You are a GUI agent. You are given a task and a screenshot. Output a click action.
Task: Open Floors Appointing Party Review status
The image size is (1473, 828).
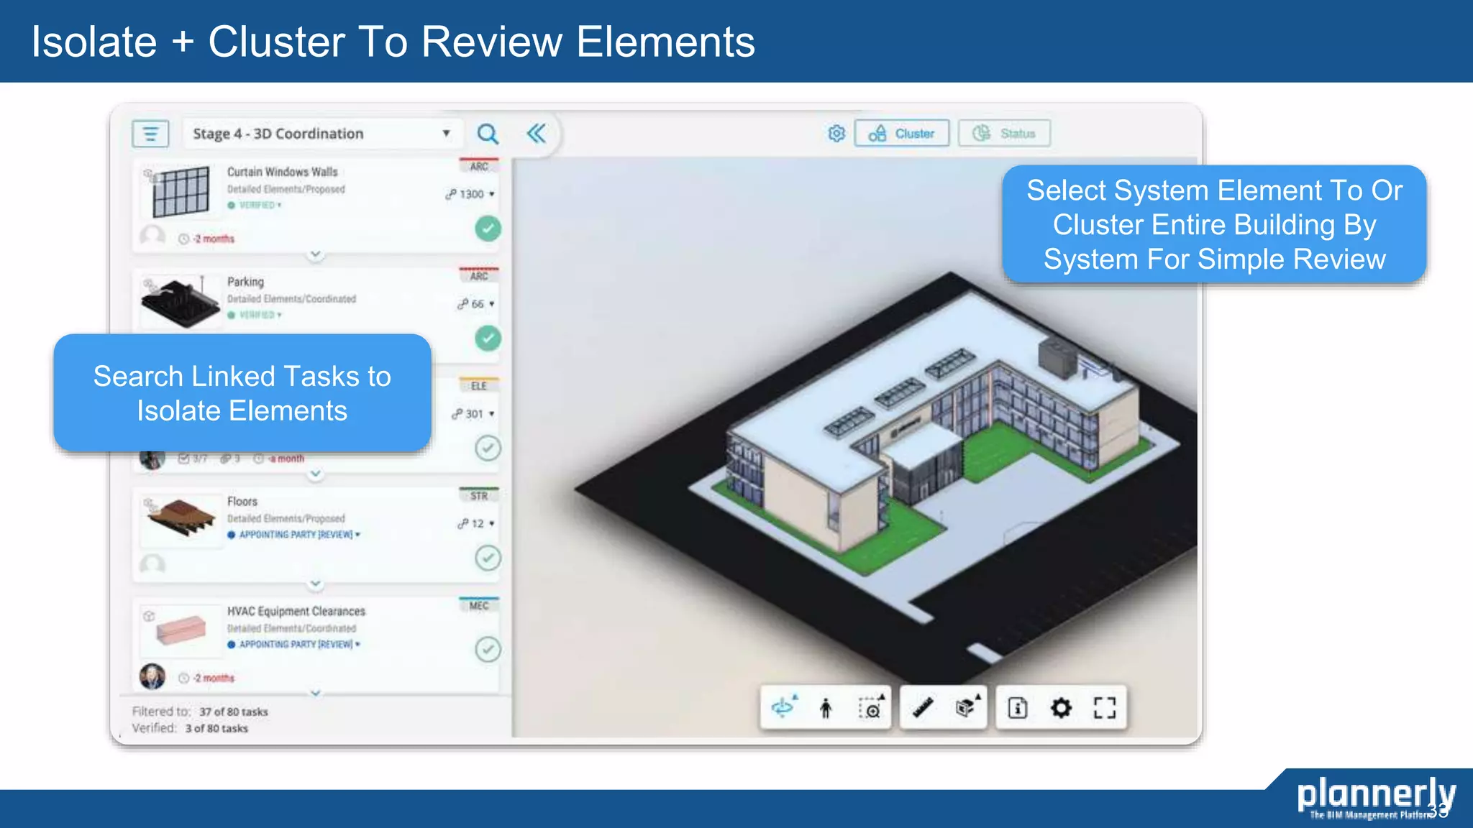pos(295,535)
